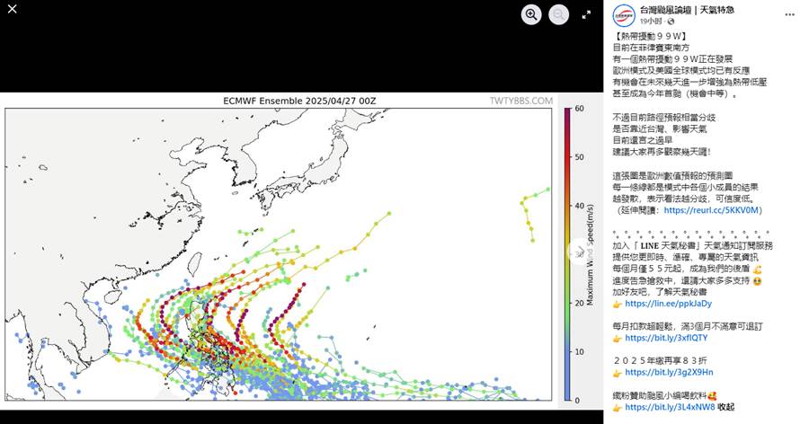Viewport: 809px width, 424px height.
Task: Open the reurl.cc/5KKV0M link
Action: click(x=711, y=210)
